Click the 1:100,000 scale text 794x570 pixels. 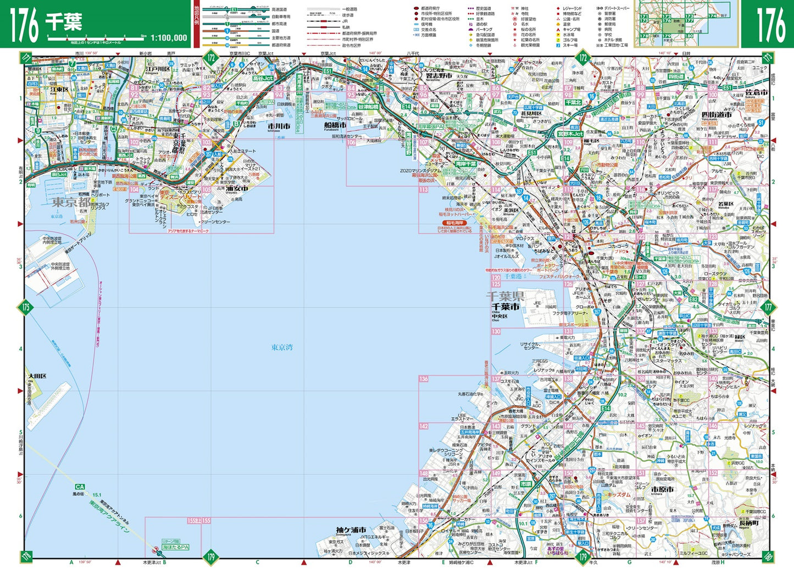click(169, 38)
